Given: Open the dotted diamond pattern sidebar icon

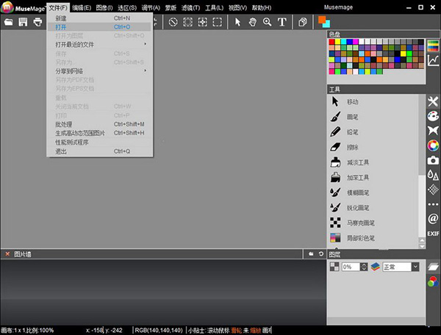Looking at the screenshot, I should [x=433, y=190].
